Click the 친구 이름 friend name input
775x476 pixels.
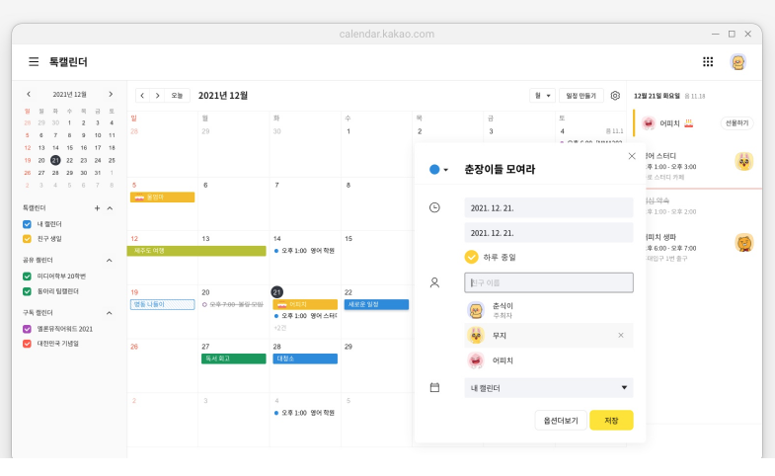(549, 282)
